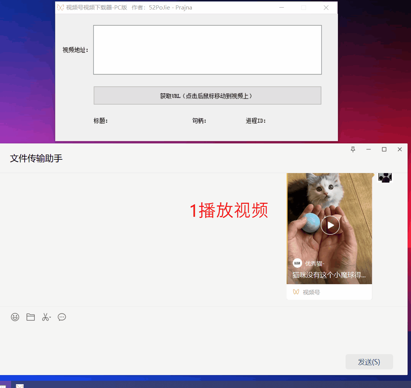This screenshot has height=388, width=411.
Task: Click the 进程ID: label in downloader
Action: coord(256,121)
